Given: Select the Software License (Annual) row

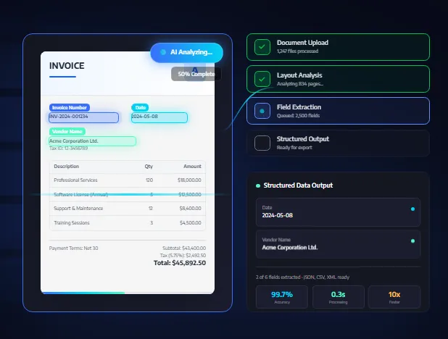Looking at the screenshot, I should tap(128, 194).
